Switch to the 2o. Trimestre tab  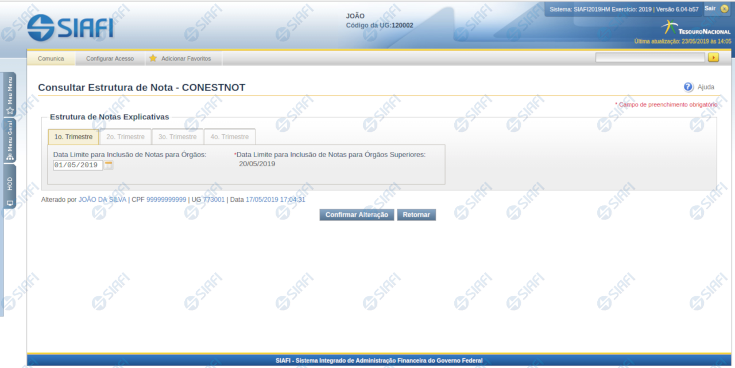125,137
